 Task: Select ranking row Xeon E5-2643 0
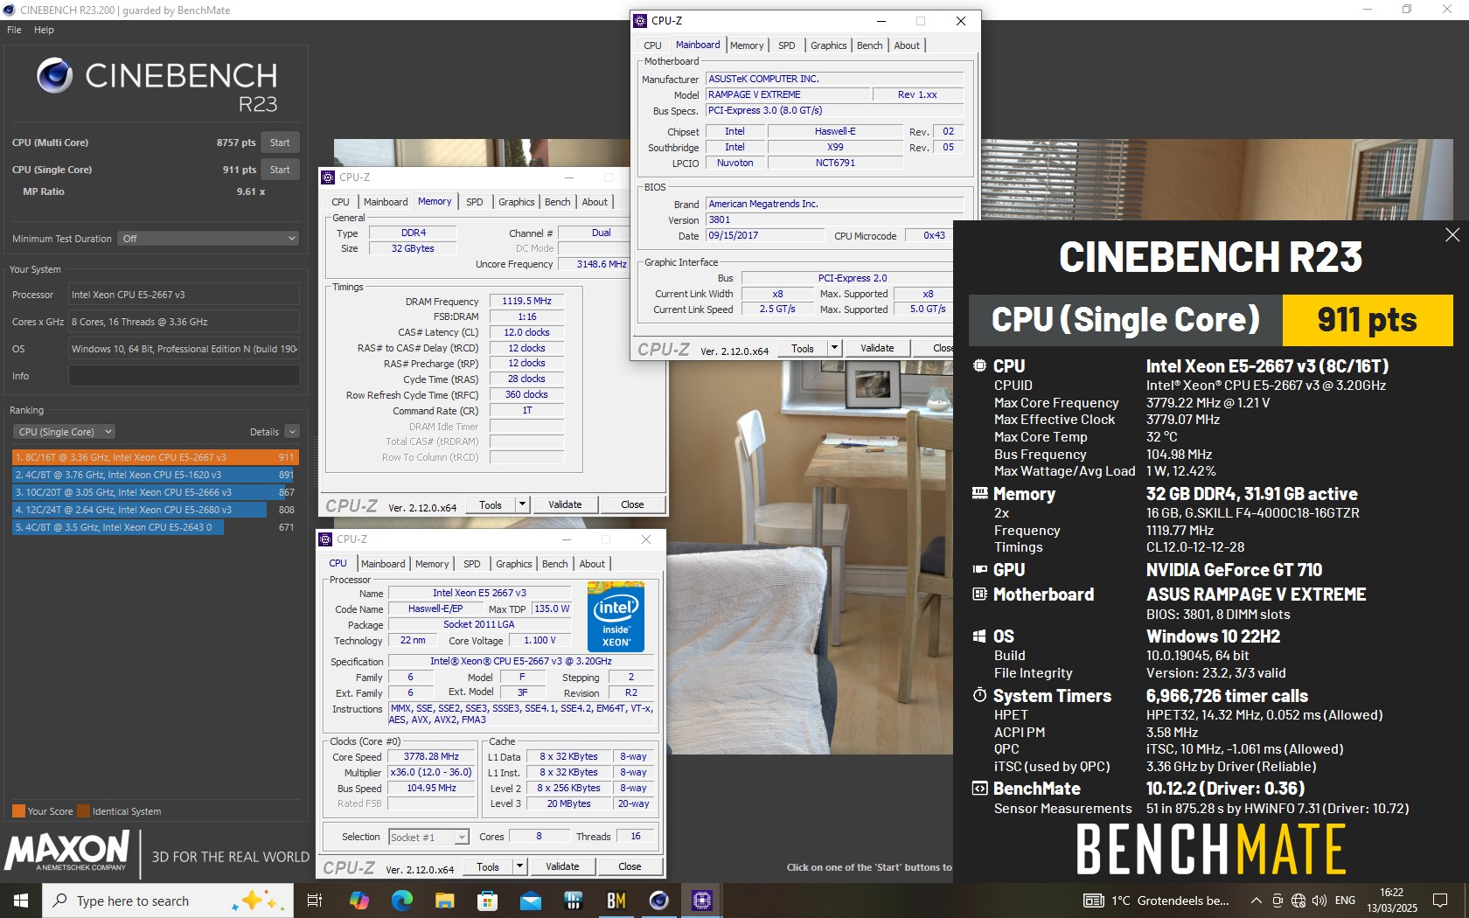(x=155, y=527)
